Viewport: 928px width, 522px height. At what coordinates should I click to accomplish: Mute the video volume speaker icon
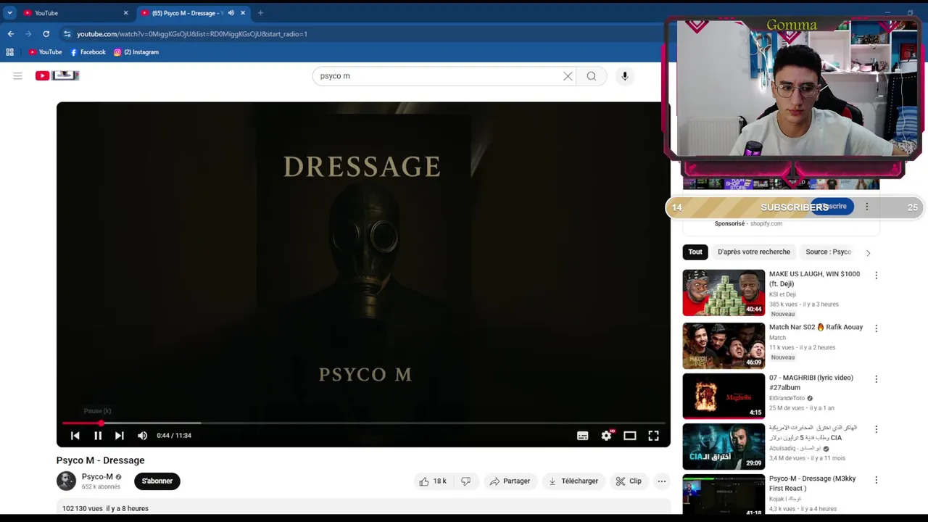click(142, 436)
